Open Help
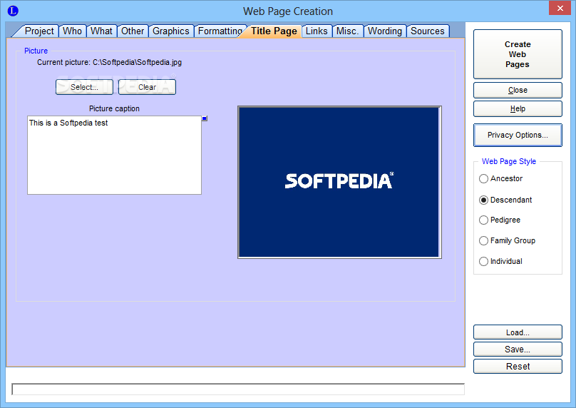The height and width of the screenshot is (408, 576). pyautogui.click(x=518, y=109)
